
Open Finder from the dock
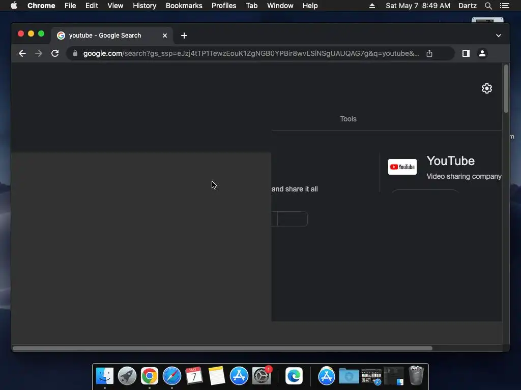click(105, 376)
